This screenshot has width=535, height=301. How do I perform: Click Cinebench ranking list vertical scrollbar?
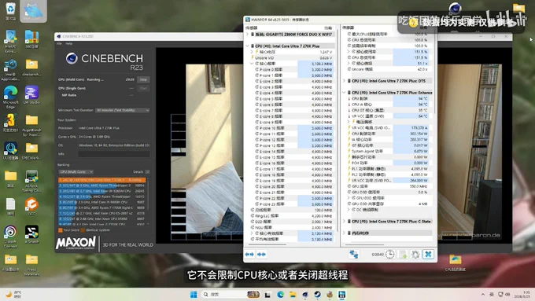[148, 201]
